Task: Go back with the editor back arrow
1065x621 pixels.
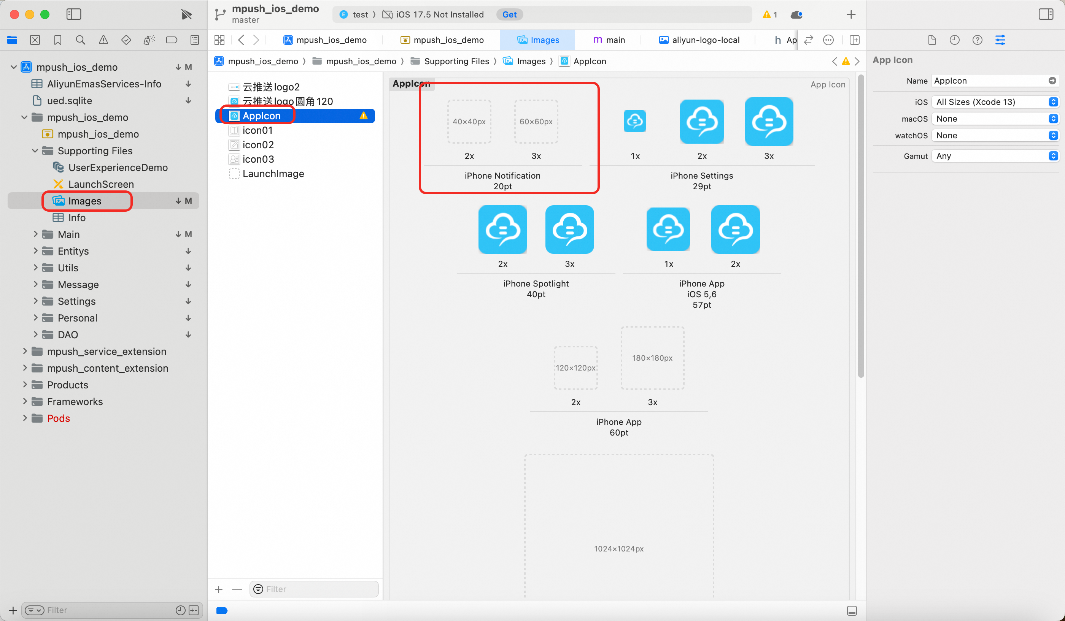Action: coord(241,40)
